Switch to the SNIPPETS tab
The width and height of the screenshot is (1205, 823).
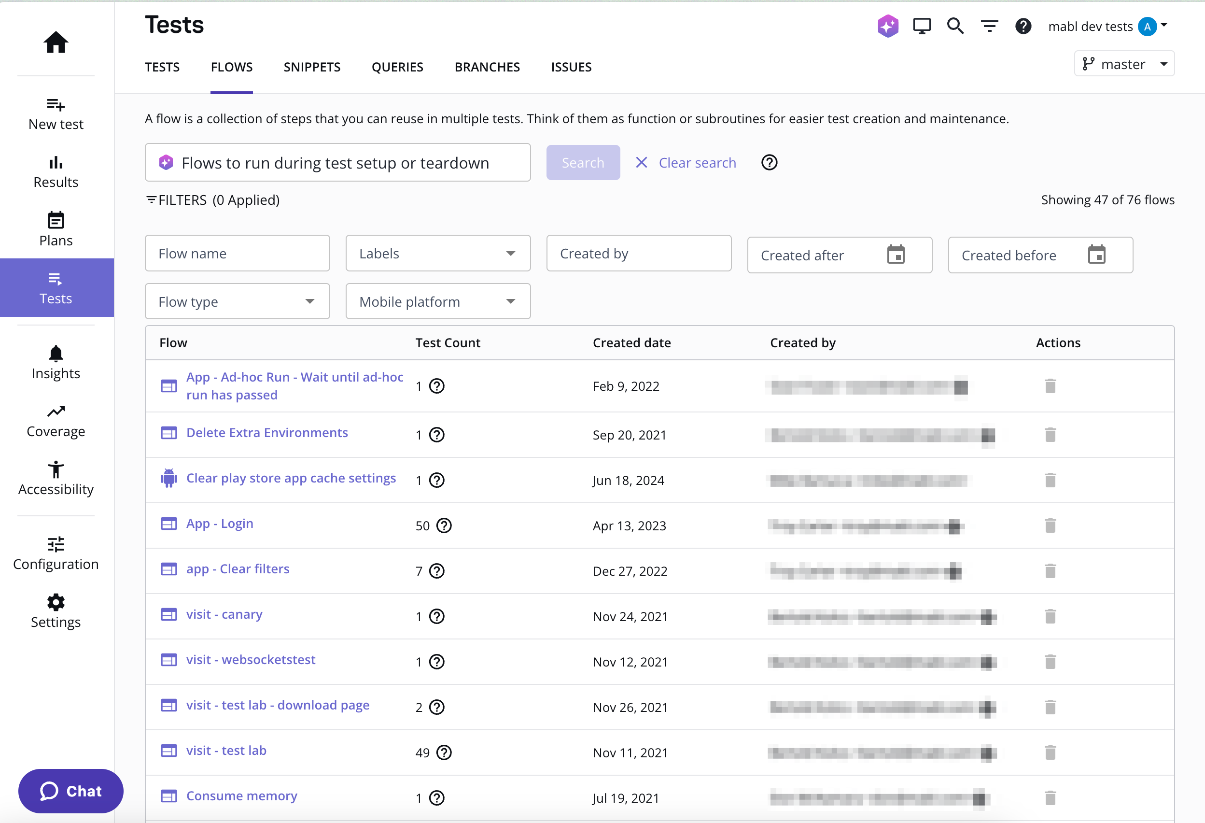click(x=311, y=67)
